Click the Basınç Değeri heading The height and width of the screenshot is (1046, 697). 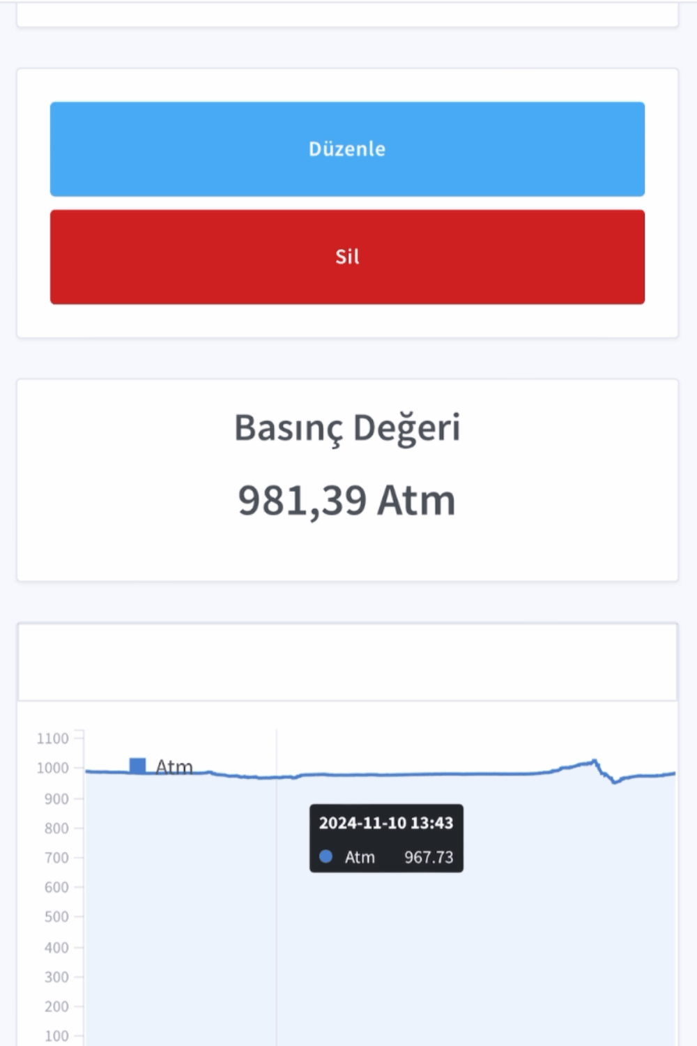point(348,427)
